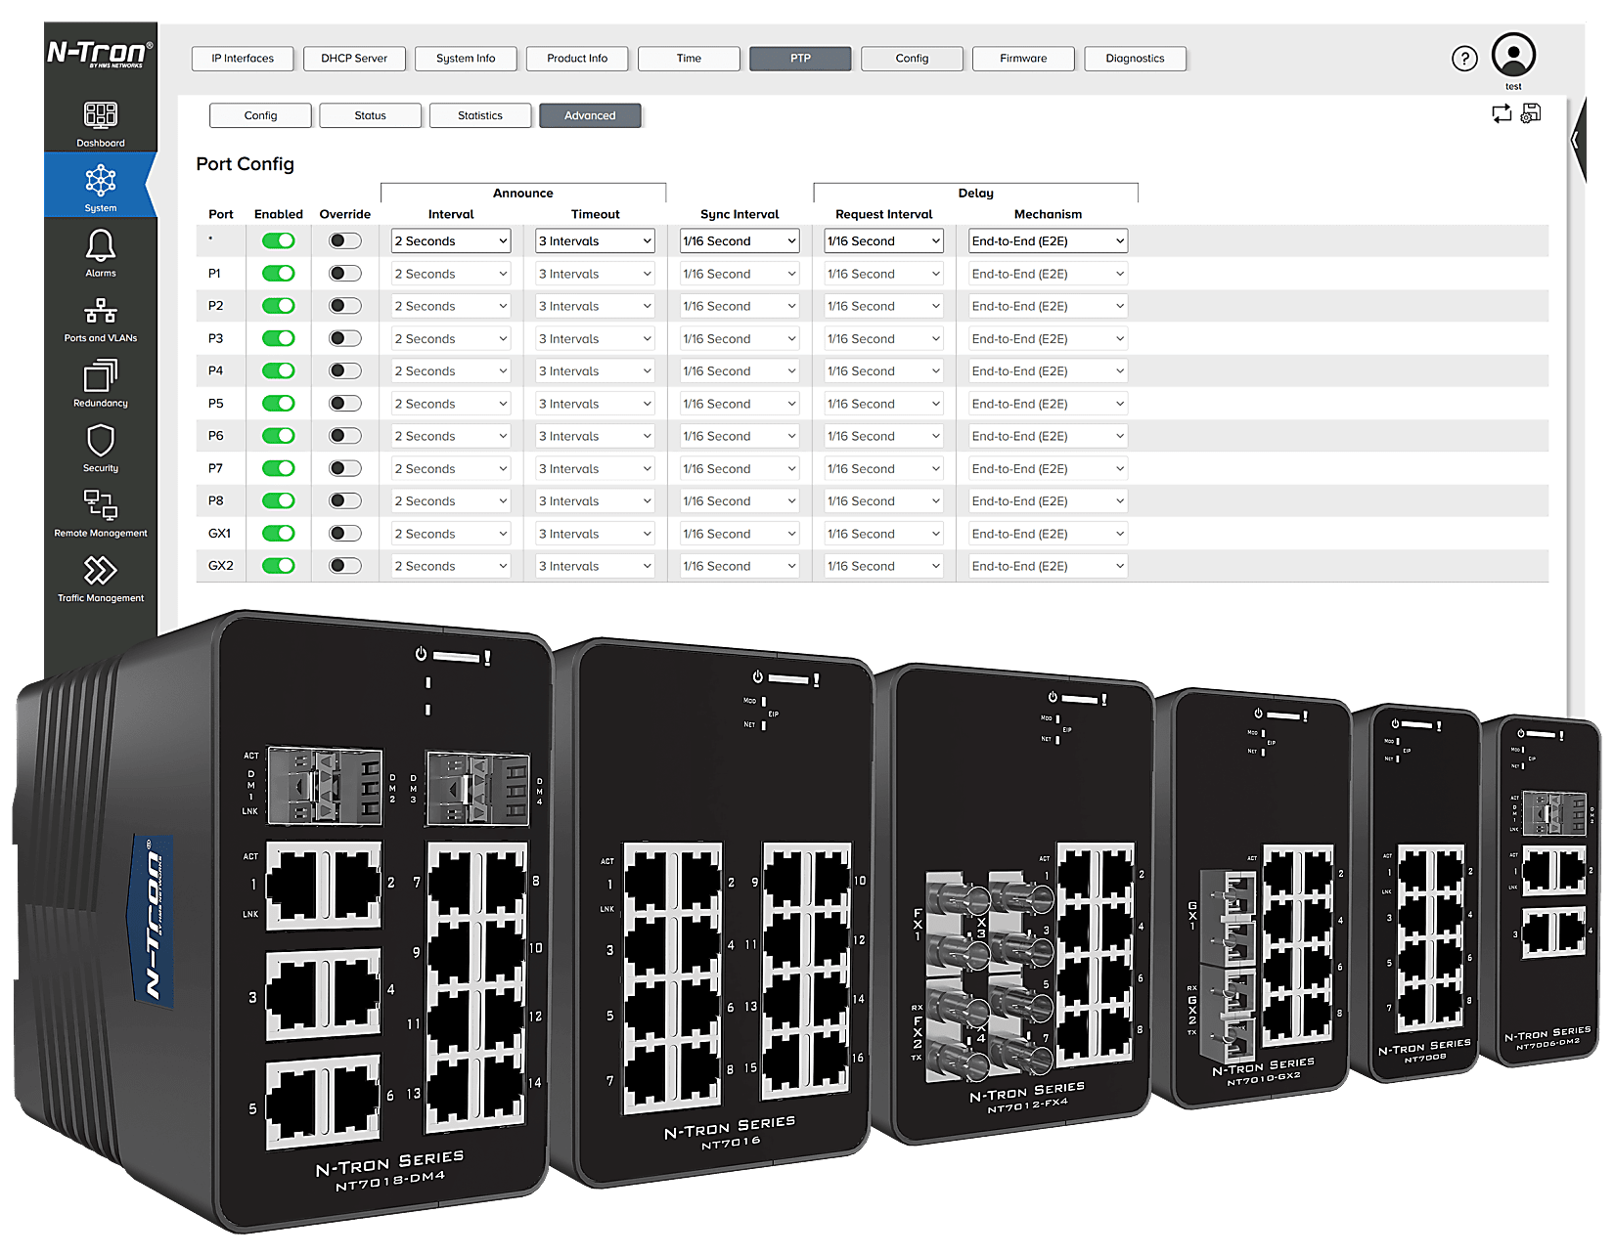Open the all-ports Sync Interval dropdown
The image size is (1614, 1257).
coord(740,240)
